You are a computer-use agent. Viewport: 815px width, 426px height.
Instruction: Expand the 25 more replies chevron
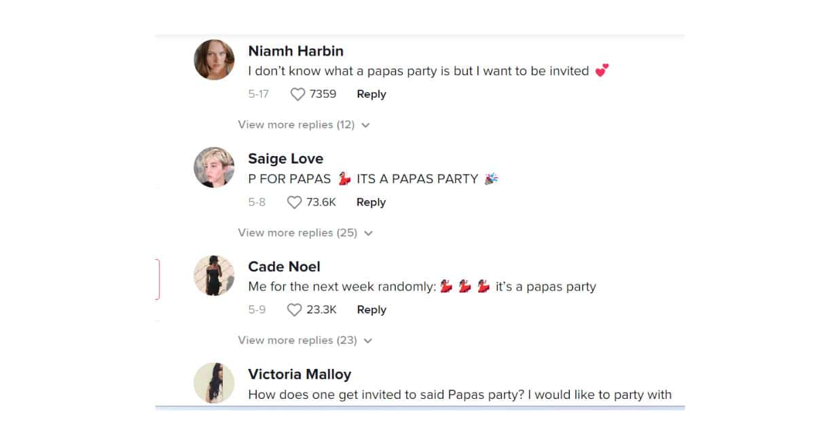pyautogui.click(x=368, y=233)
